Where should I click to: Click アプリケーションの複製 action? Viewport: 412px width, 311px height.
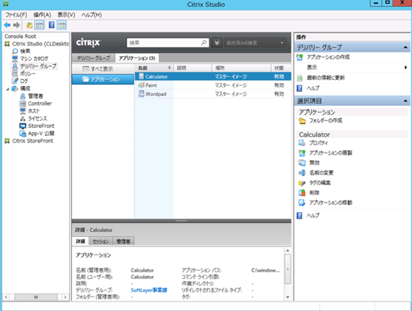tap(331, 153)
